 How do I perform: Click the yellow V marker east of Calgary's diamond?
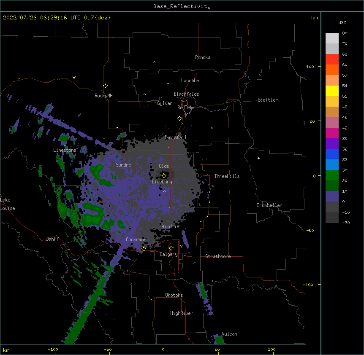(181, 246)
